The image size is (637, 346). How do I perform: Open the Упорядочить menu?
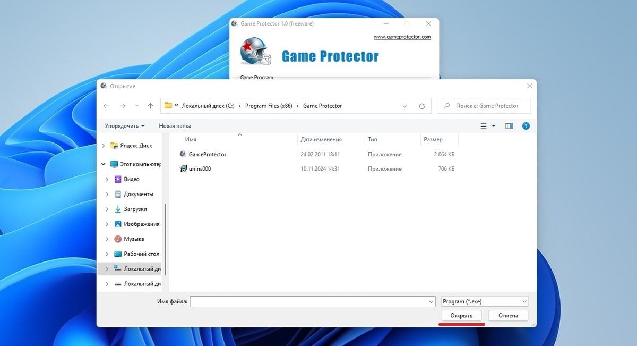click(x=125, y=126)
